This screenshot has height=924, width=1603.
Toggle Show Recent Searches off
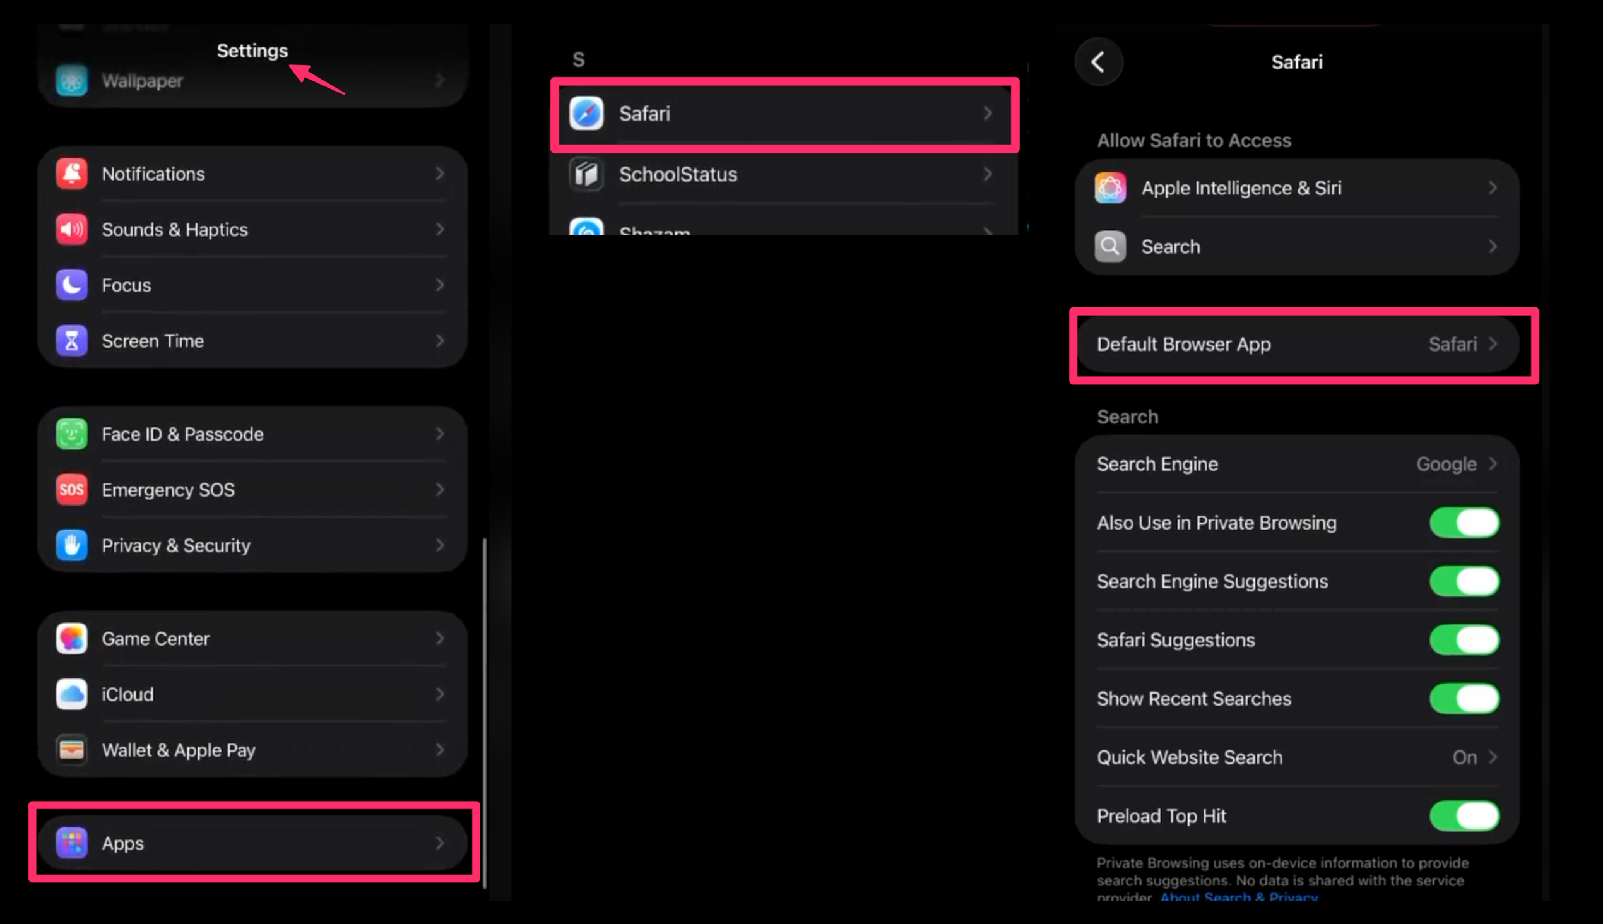tap(1465, 698)
